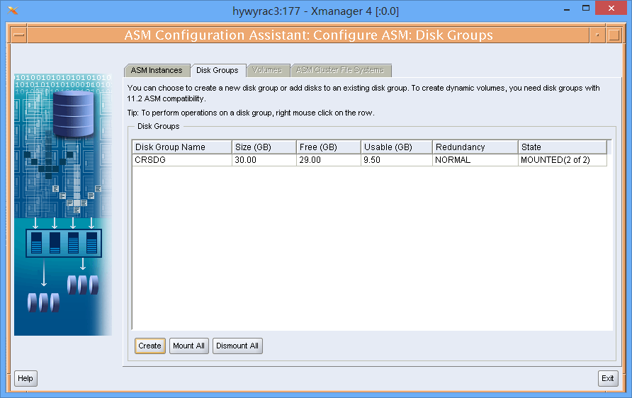Image resolution: width=632 pixels, height=398 pixels.
Task: Minimize the Xmanager window
Action: 567,8
